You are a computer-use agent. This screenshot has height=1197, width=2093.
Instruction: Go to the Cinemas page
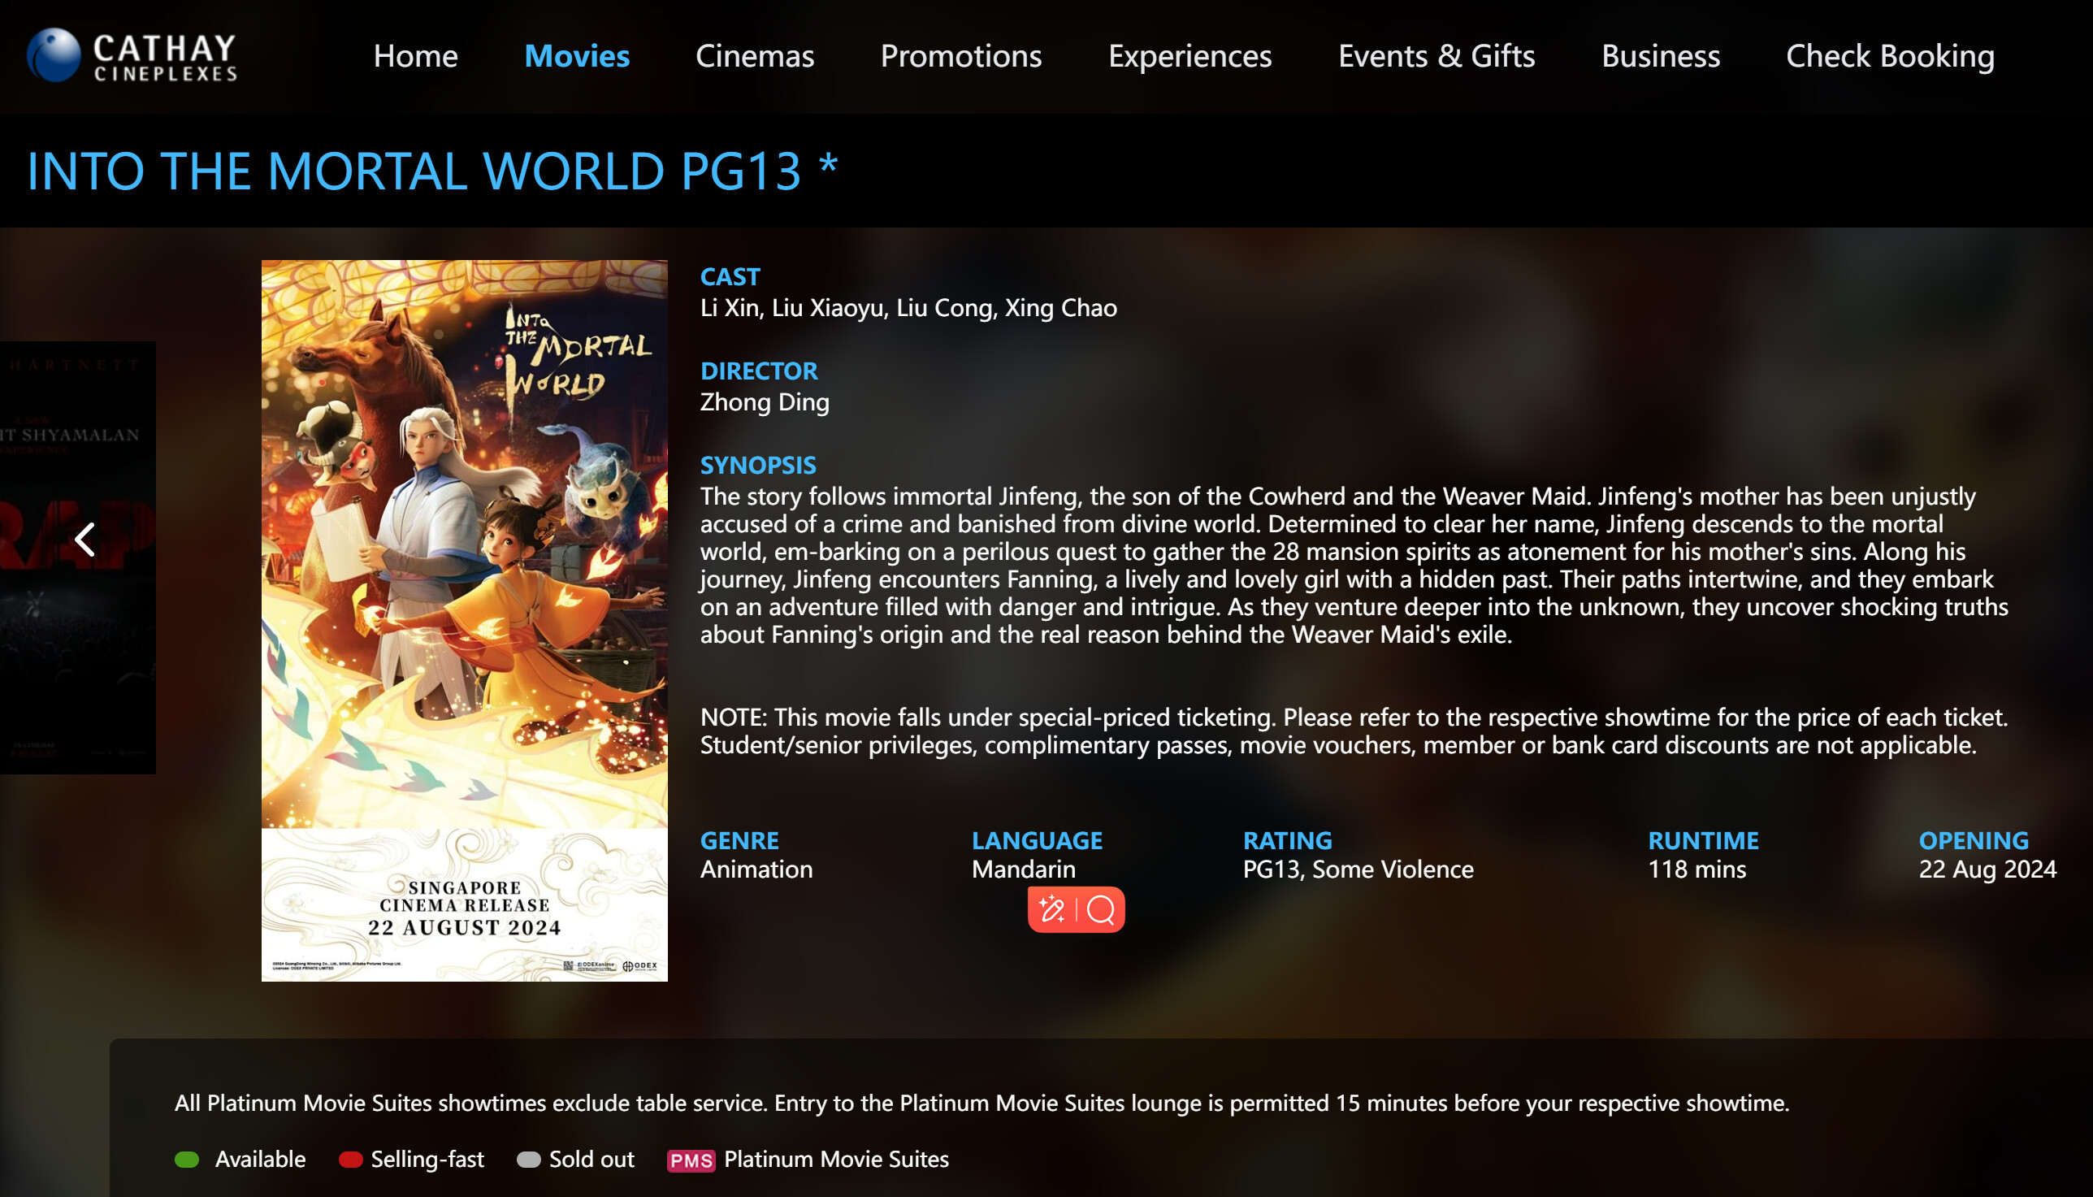754,56
